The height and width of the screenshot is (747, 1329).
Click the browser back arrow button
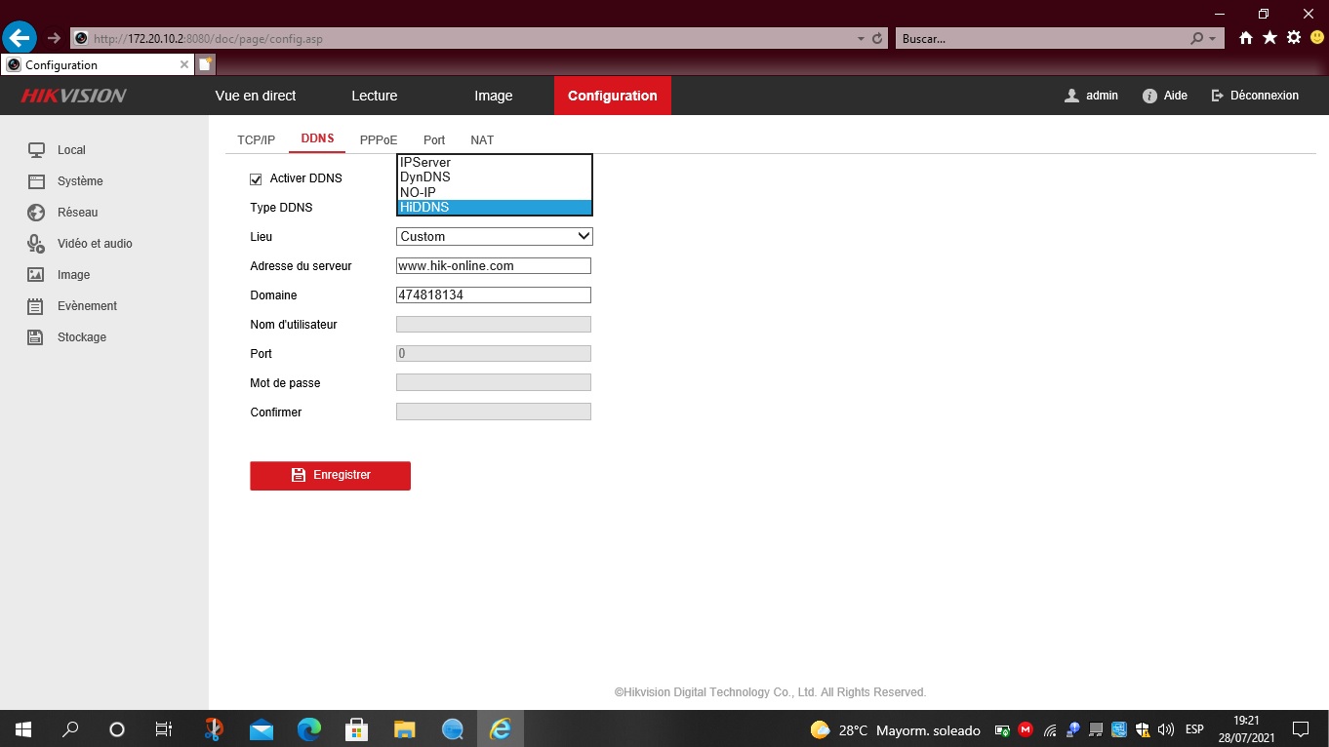[20, 38]
